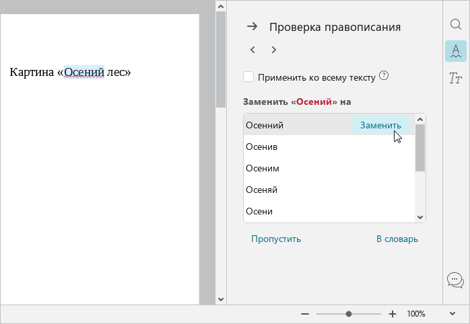
Task: Click the word 'Картина' in the document
Action: pyautogui.click(x=32, y=72)
